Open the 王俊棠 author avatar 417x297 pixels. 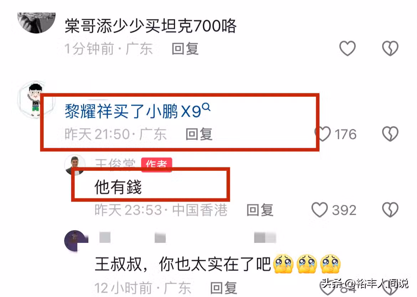75,165
